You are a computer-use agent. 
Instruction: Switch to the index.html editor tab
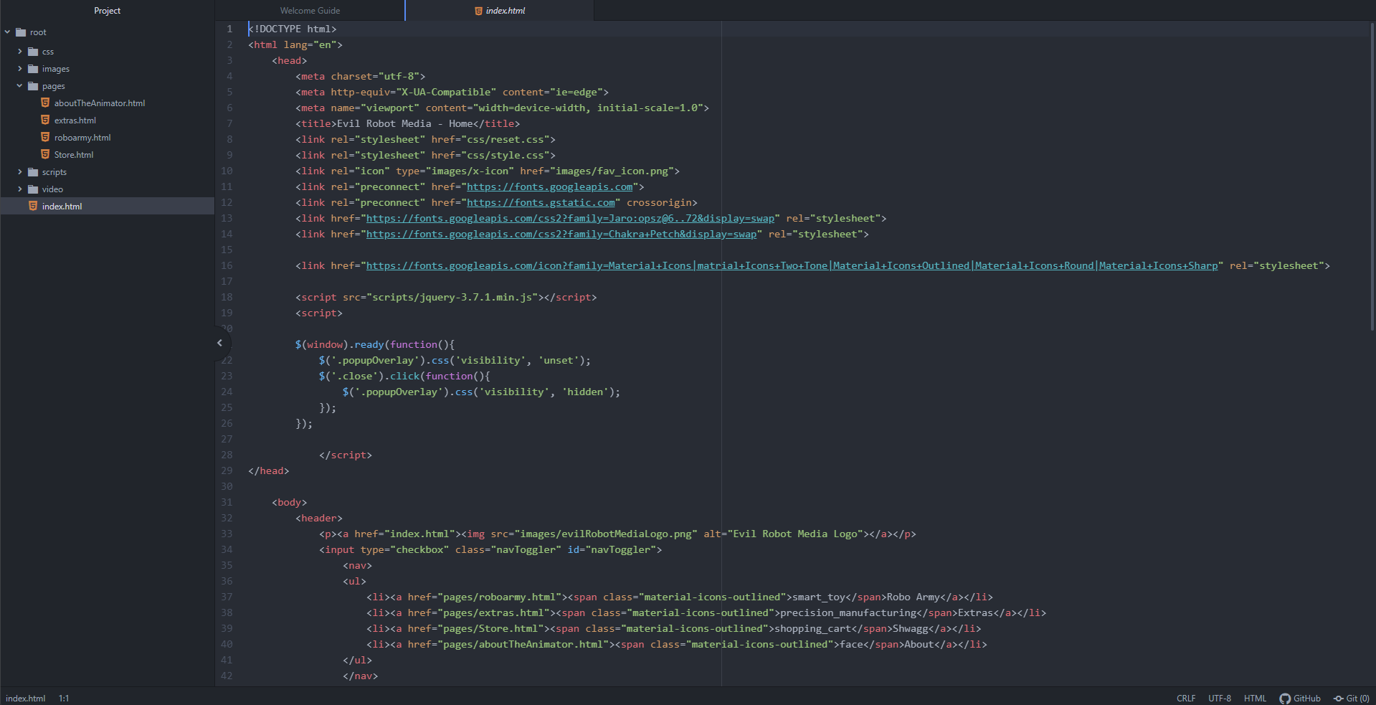(500, 11)
